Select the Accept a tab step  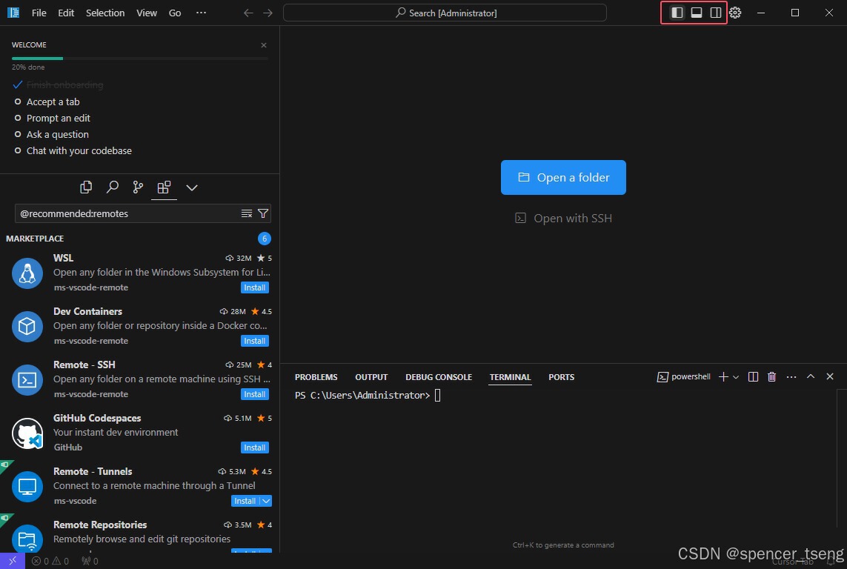pos(53,102)
